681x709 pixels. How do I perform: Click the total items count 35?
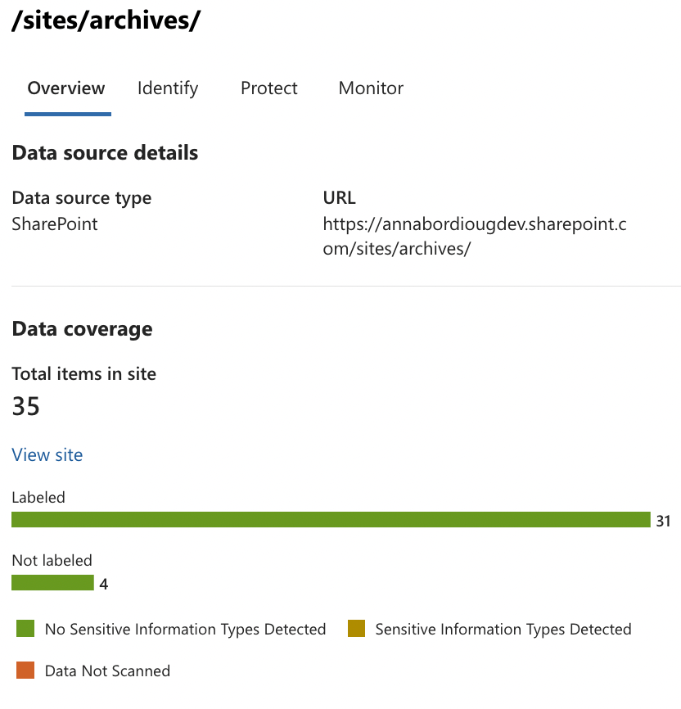click(26, 407)
